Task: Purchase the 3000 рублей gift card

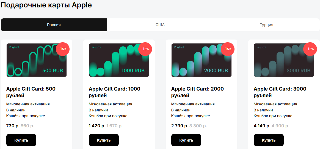Action: [269, 140]
